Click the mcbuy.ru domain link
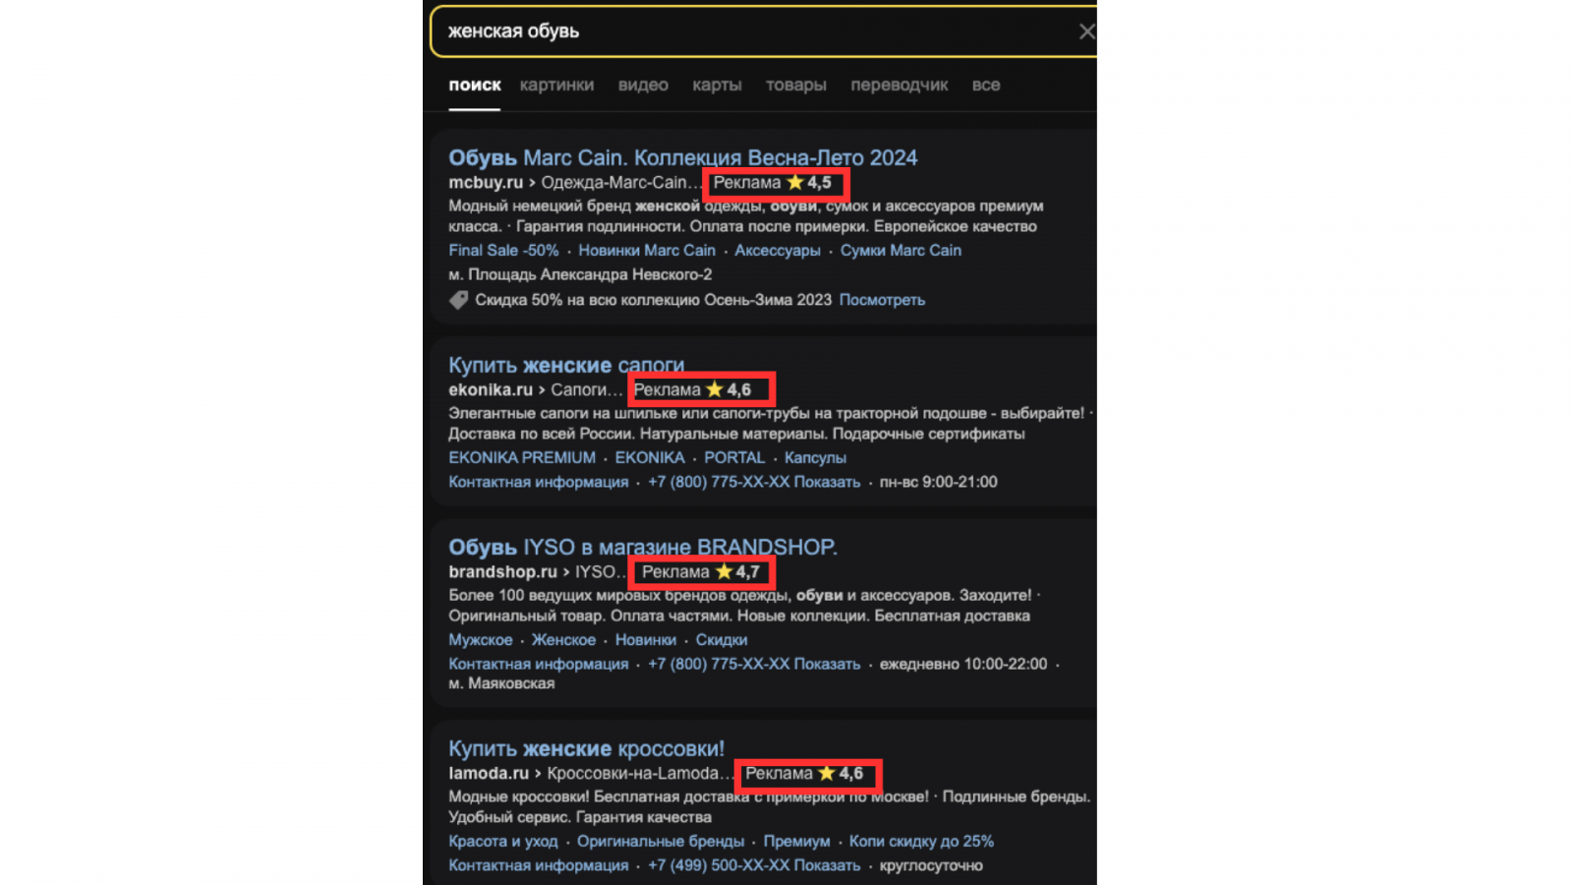Viewport: 1573px width, 885px height. [486, 183]
